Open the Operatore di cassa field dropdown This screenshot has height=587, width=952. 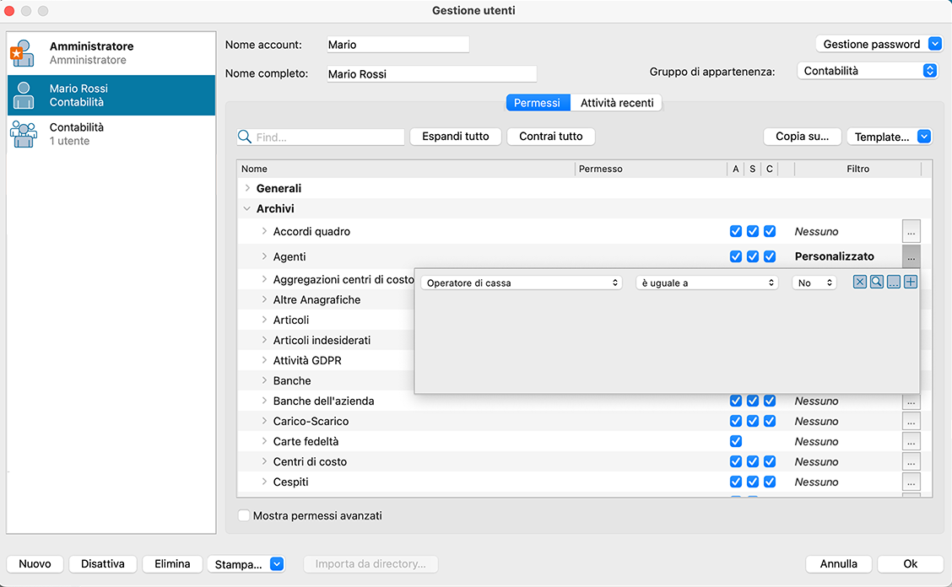point(522,283)
